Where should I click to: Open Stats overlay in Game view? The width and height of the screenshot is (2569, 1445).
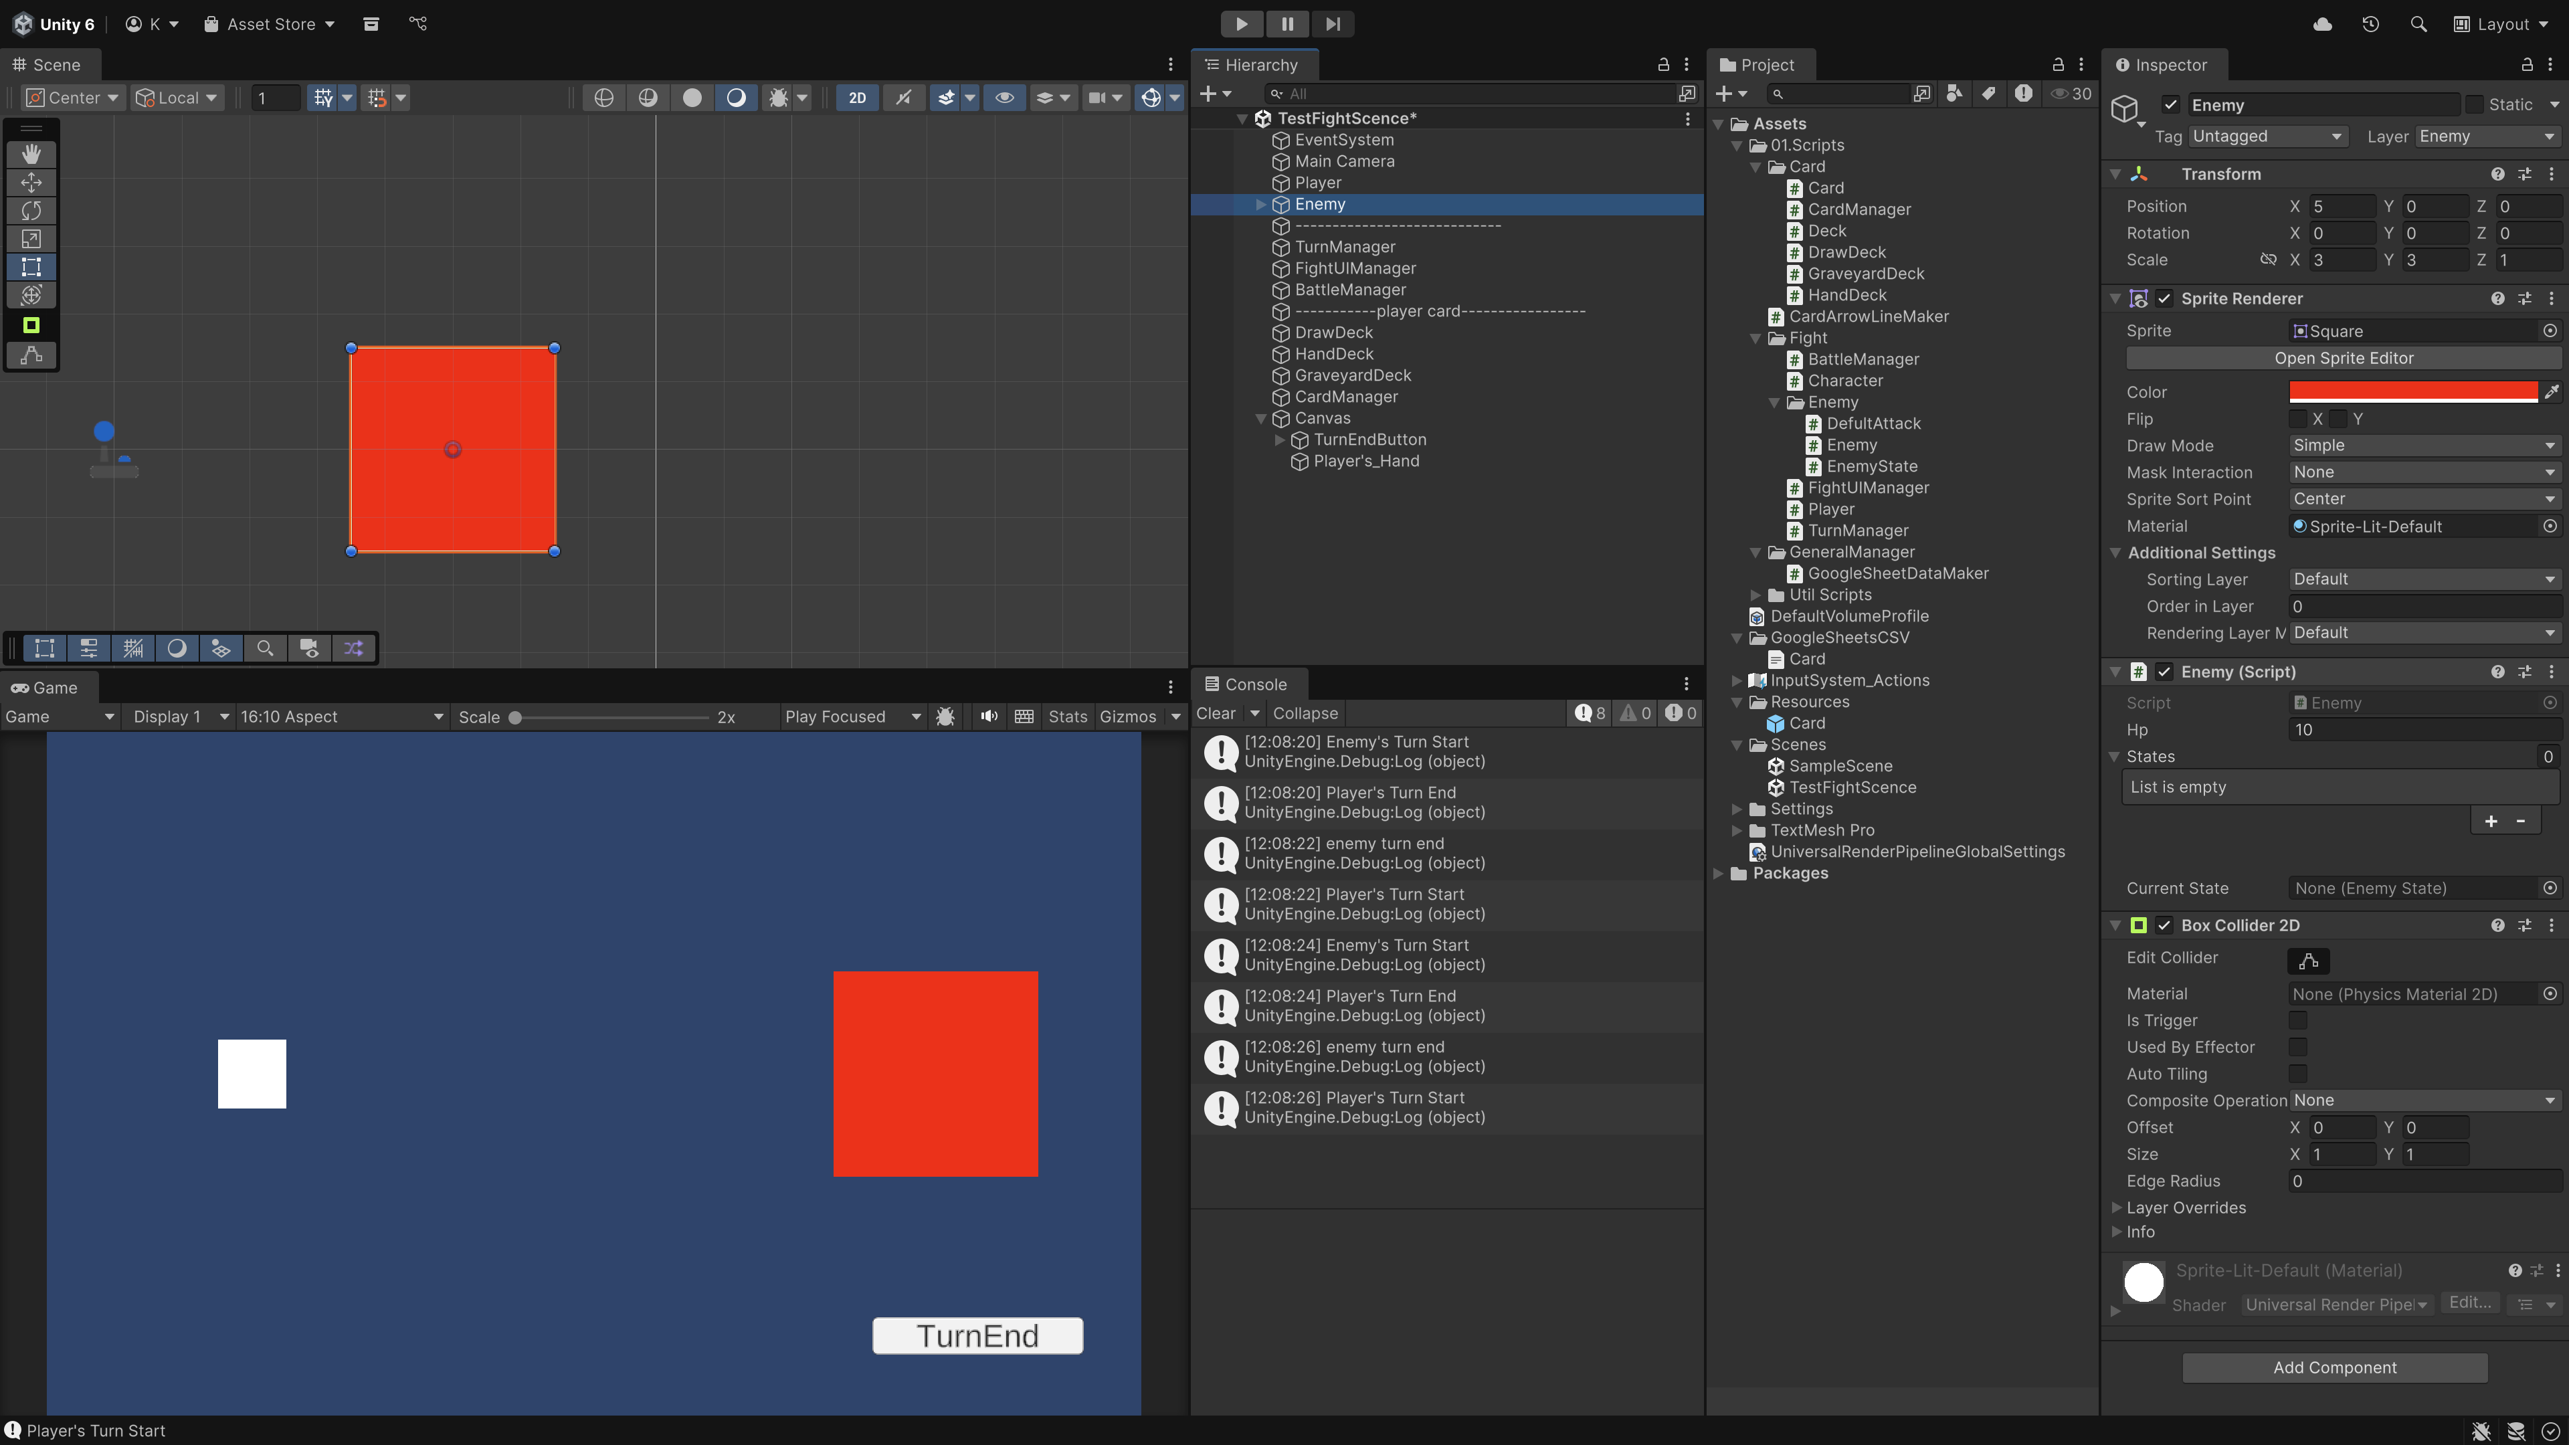[1067, 716]
